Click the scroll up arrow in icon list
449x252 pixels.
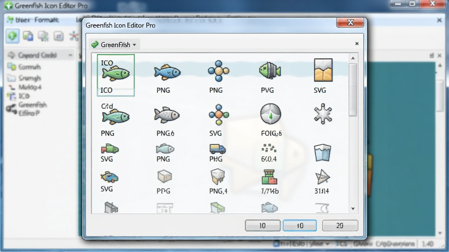(x=353, y=58)
